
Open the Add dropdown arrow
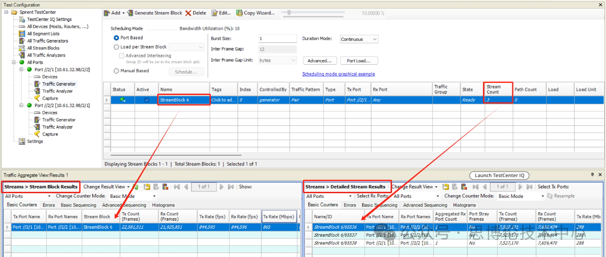tap(124, 13)
